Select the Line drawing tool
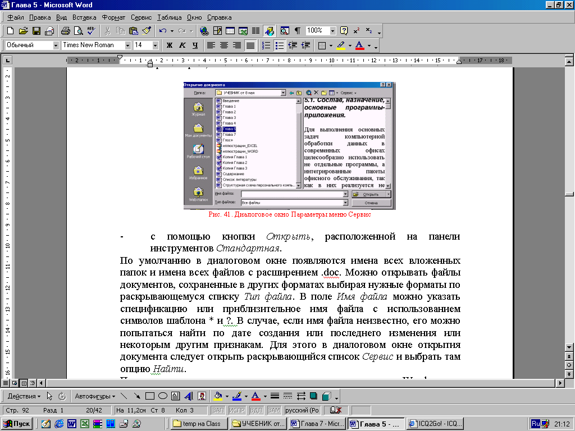The width and height of the screenshot is (575, 431). [124, 396]
